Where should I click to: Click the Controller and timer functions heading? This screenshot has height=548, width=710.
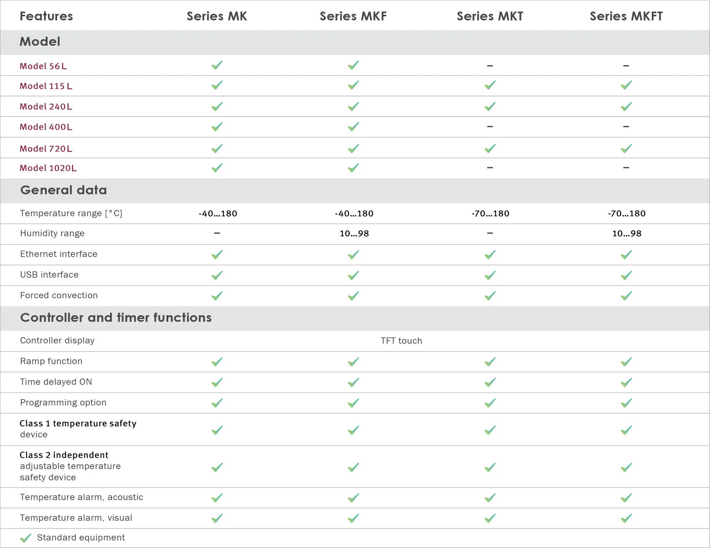pos(116,317)
